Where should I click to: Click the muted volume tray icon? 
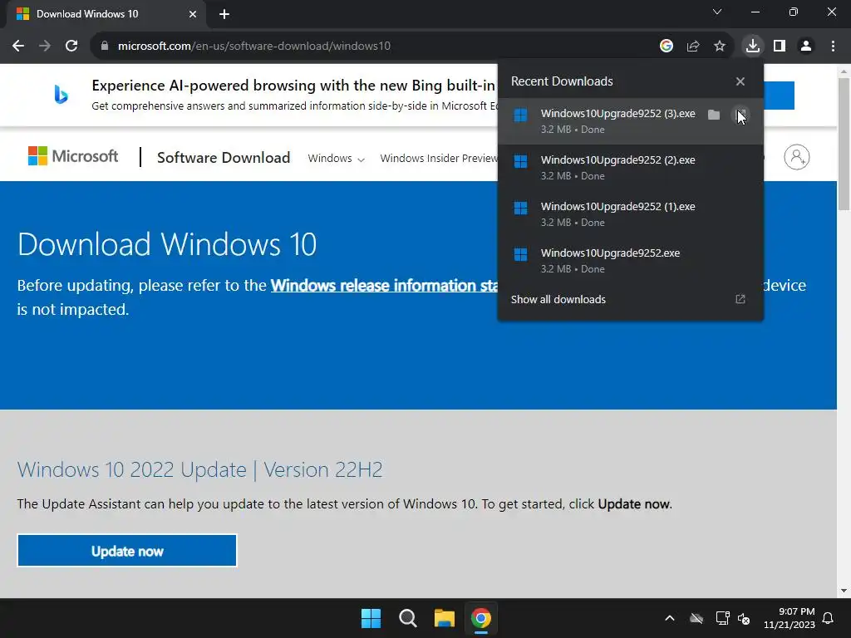[x=744, y=618]
